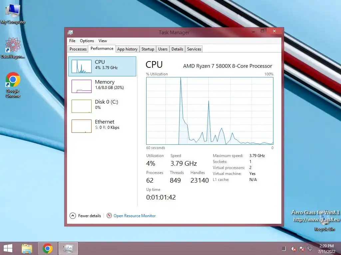This screenshot has height=255, width=341.
Task: Select the Performance tab
Action: click(x=102, y=48)
